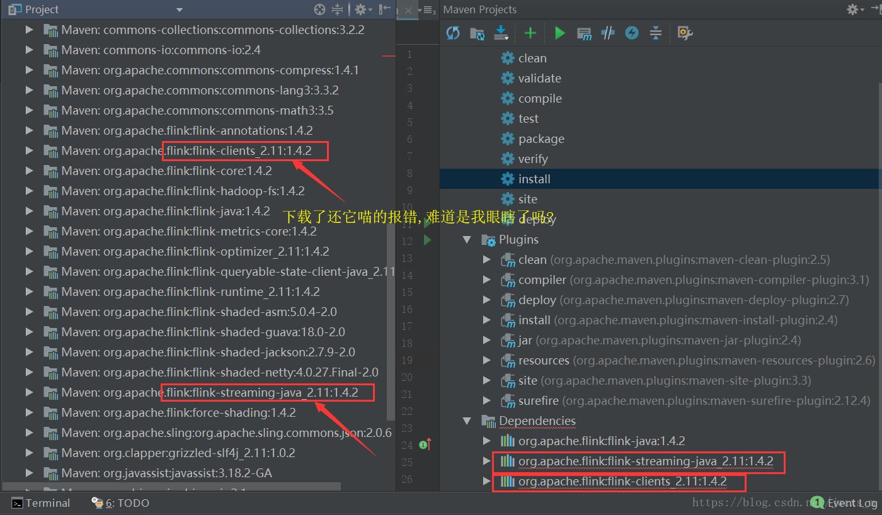Screen dimensions: 882x515
Task: Click the Project panel vertical scrollbar
Action: (x=391, y=252)
